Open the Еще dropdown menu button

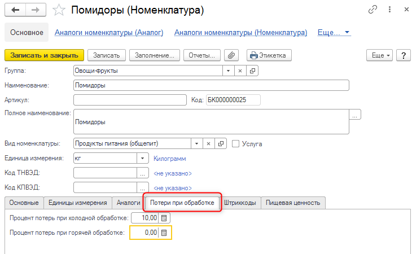(x=379, y=55)
